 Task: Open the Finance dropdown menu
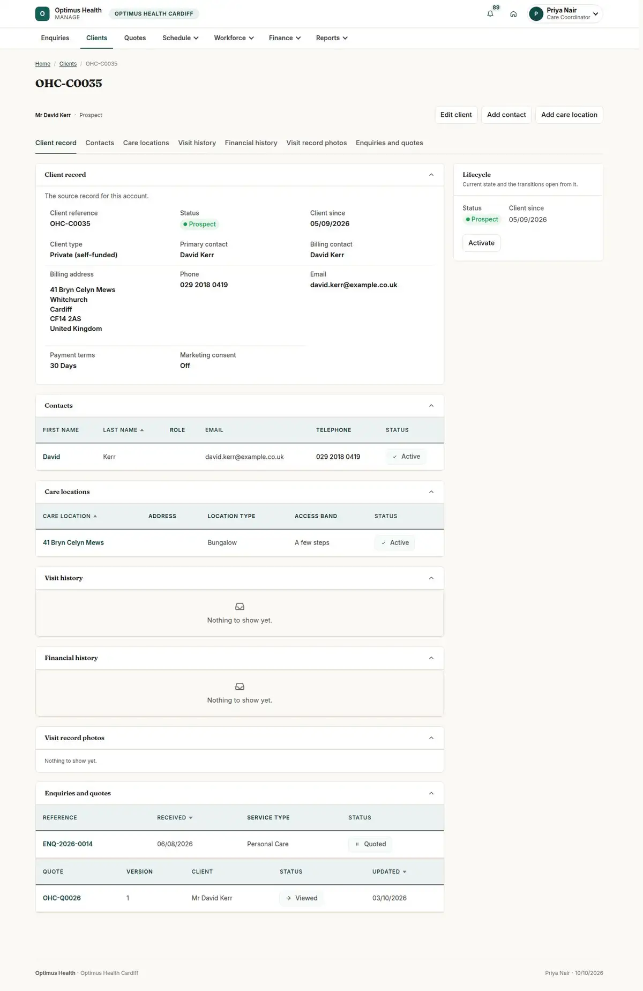point(285,38)
